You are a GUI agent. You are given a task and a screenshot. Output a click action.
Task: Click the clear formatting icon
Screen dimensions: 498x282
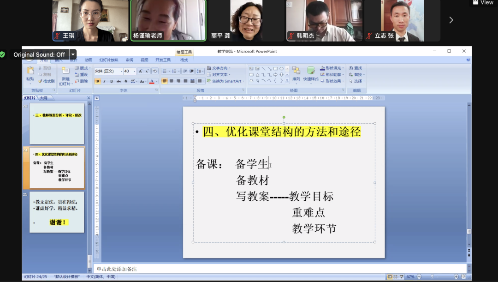pyautogui.click(x=154, y=71)
